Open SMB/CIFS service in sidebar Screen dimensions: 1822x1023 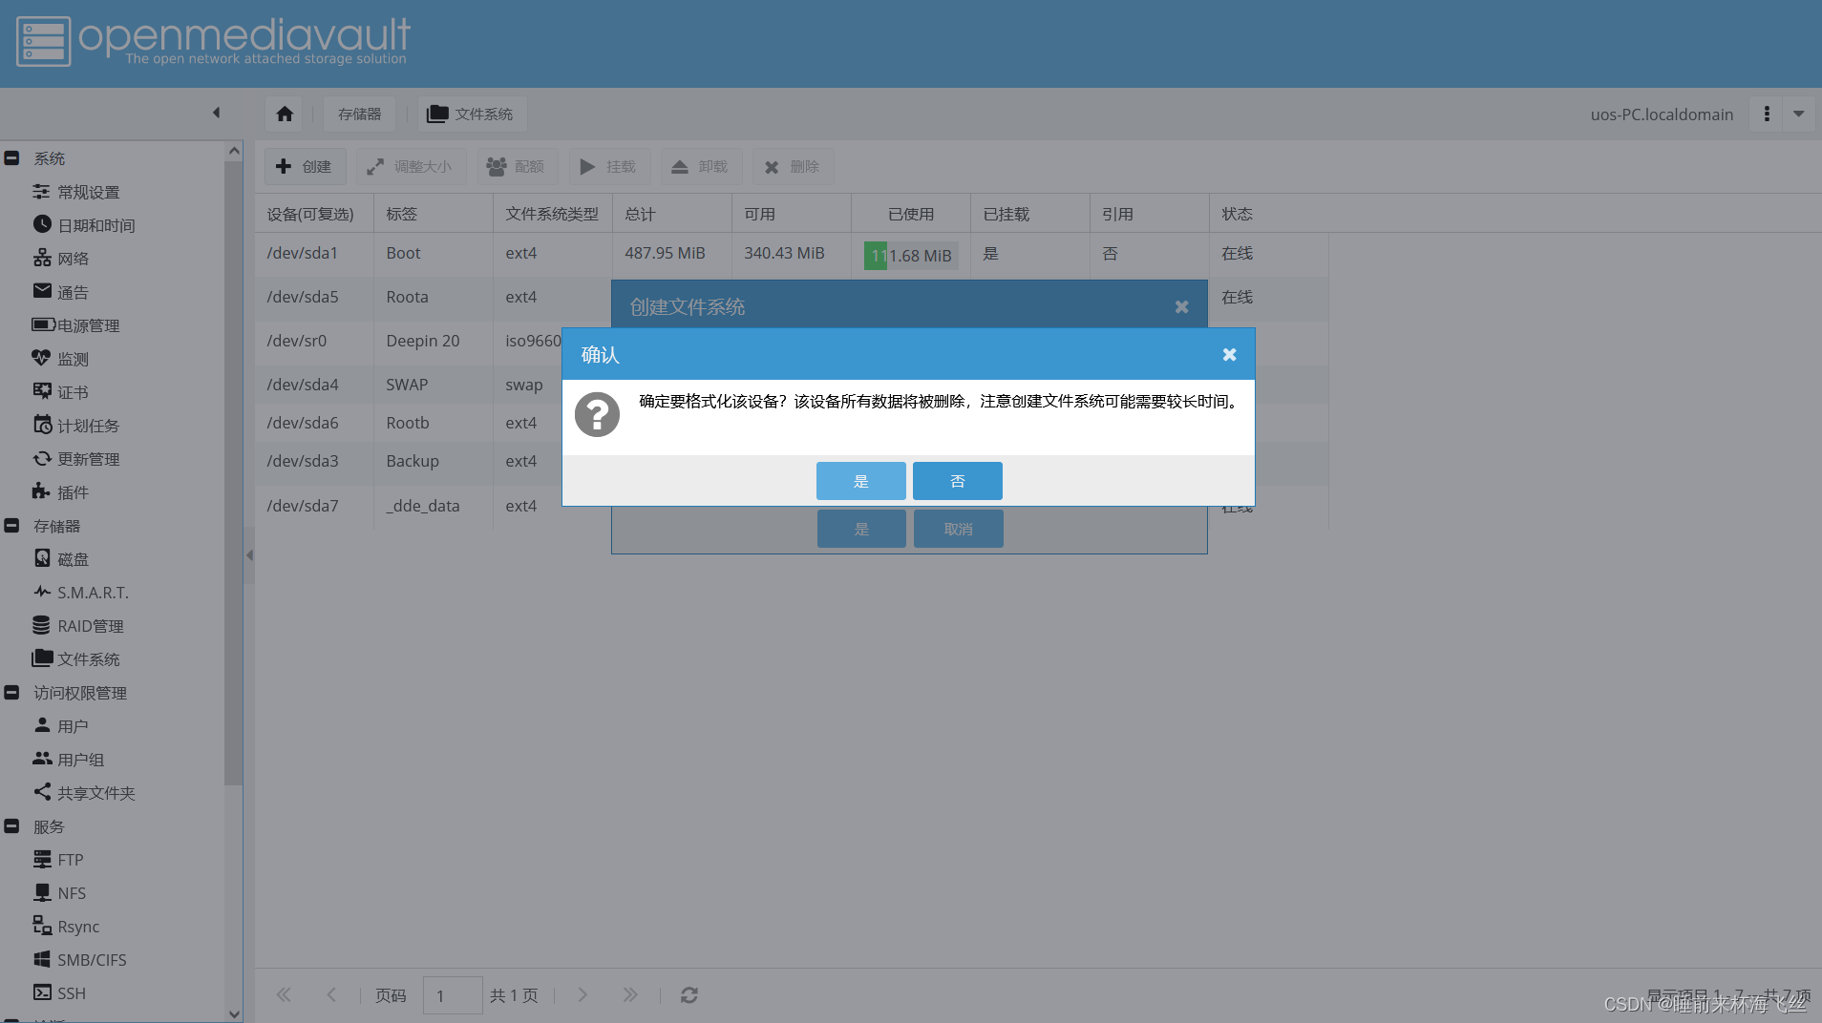tap(79, 960)
